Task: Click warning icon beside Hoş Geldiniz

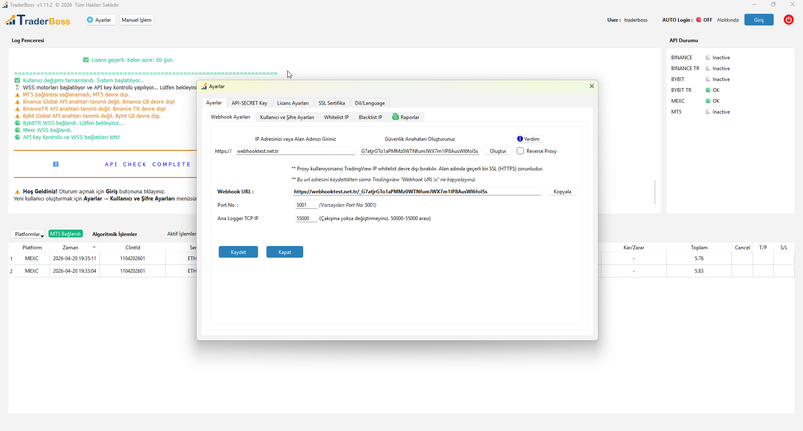Action: [17, 192]
